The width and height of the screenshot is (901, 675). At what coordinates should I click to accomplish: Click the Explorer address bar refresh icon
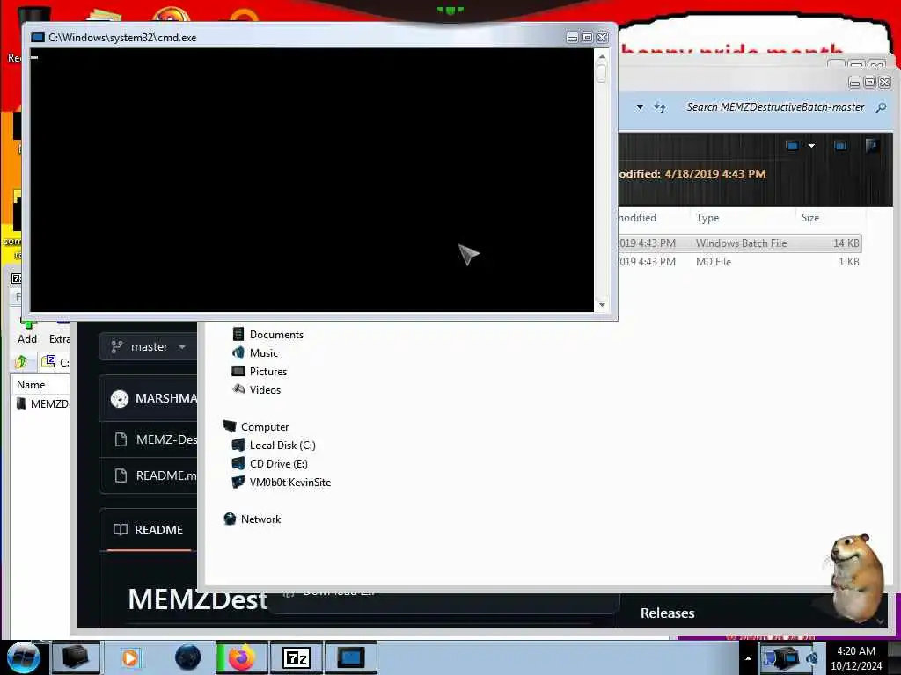pos(660,107)
